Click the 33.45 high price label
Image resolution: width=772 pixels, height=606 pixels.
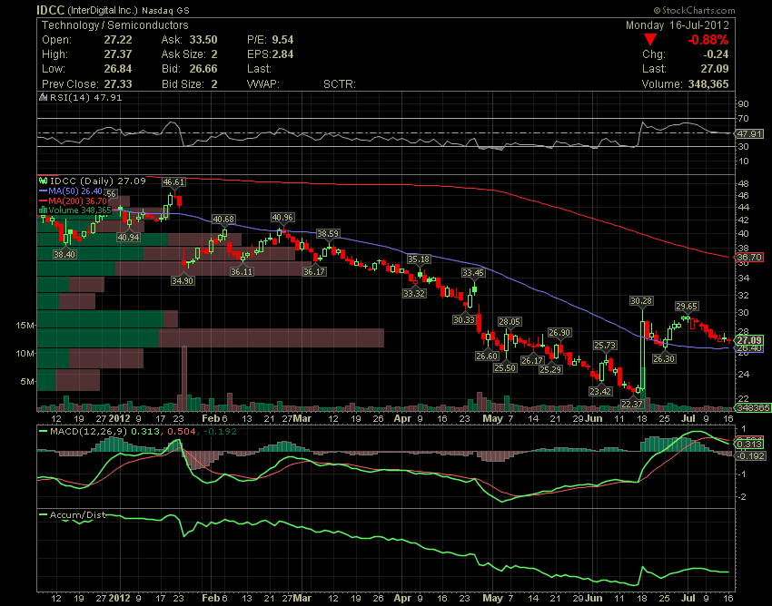click(473, 272)
